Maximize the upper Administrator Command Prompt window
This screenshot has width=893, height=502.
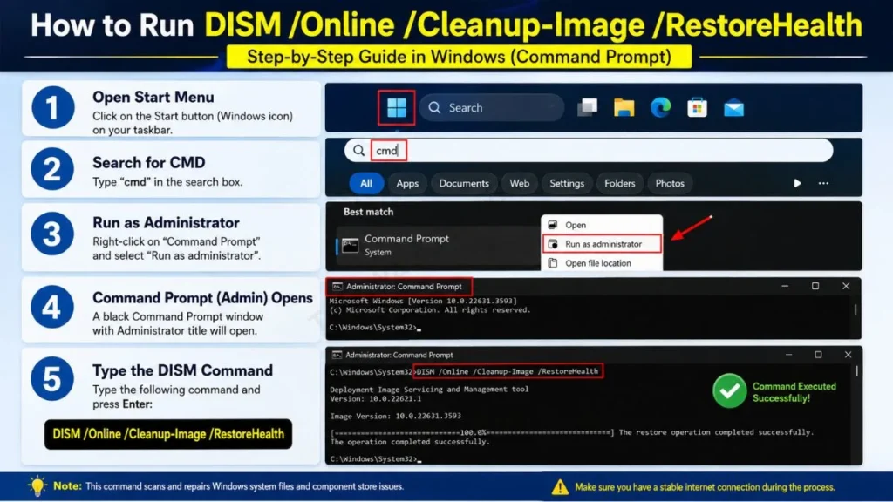[815, 286]
